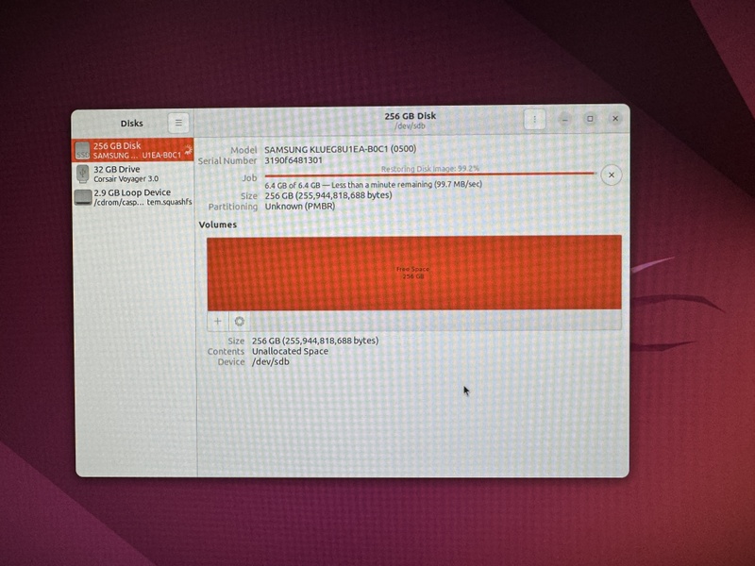The width and height of the screenshot is (755, 566).
Task: Select the 2.9 GB Loop Device entry
Action: coord(133,197)
